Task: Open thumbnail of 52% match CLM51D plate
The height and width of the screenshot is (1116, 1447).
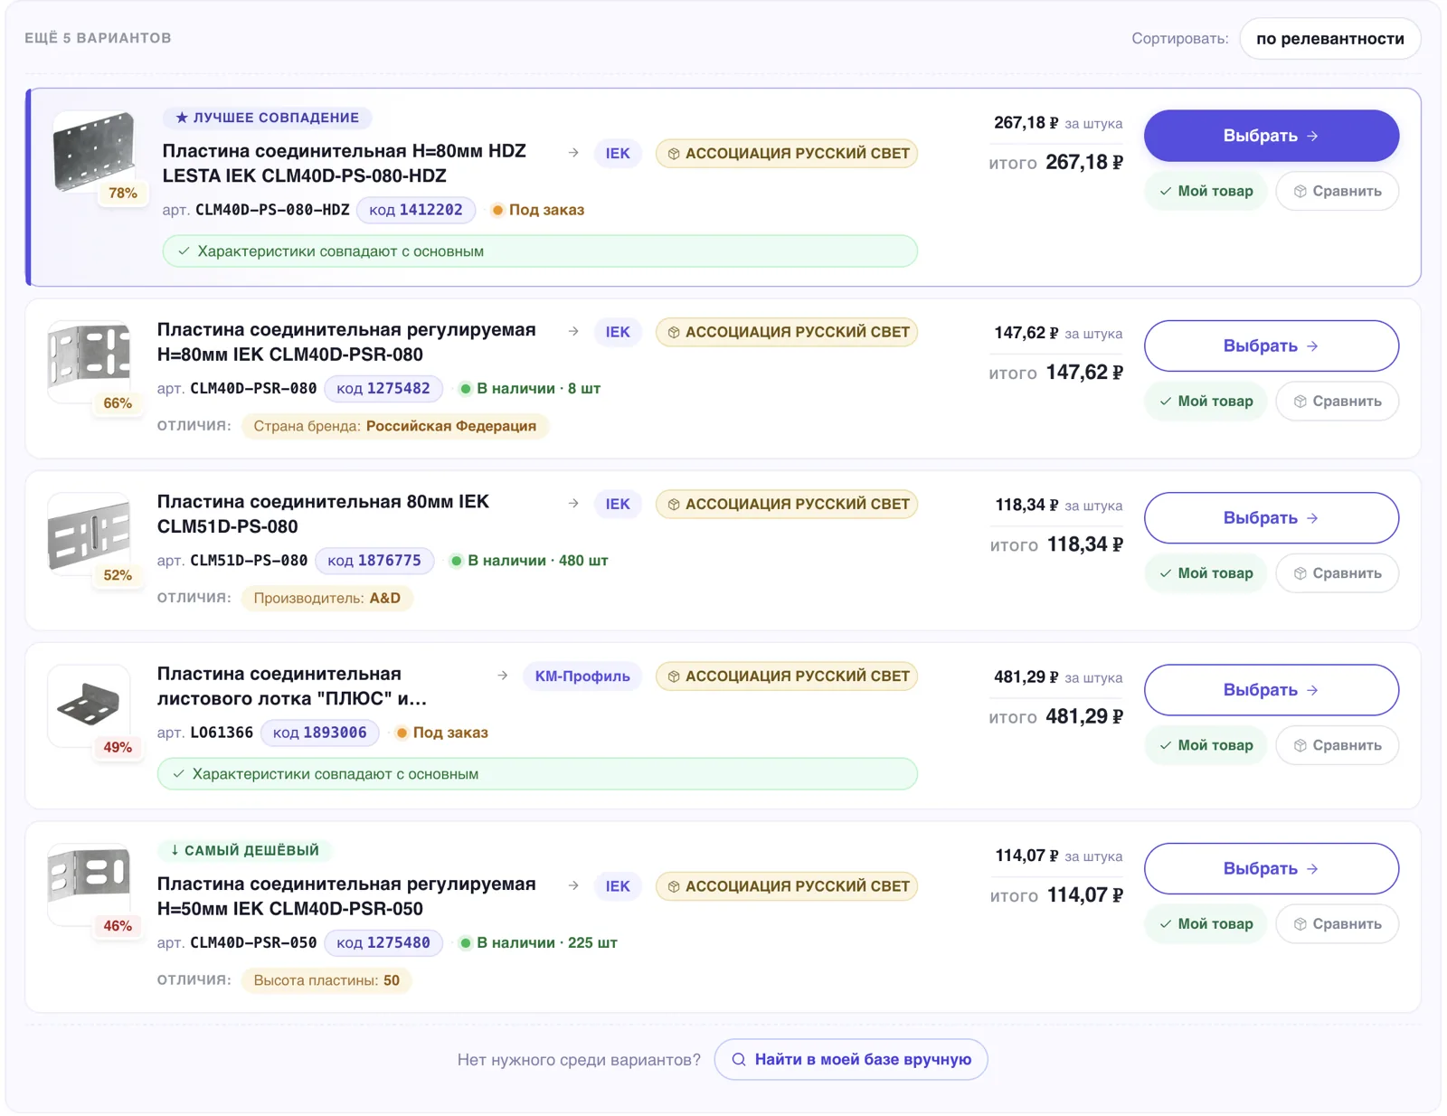Action: (89, 533)
